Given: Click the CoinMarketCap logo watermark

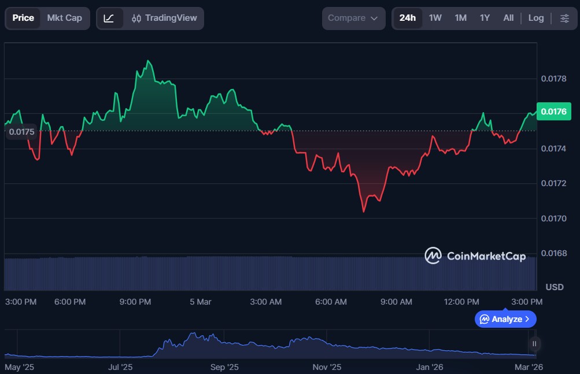Looking at the screenshot, I should [x=475, y=255].
